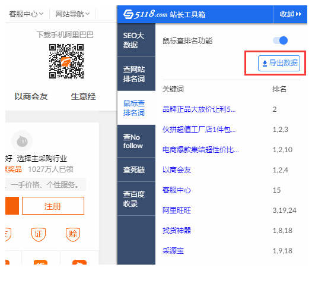The width and height of the screenshot is (312, 286).
Task: Open keyword link 伙拼超值工厂店1件包...
Action: (199, 130)
